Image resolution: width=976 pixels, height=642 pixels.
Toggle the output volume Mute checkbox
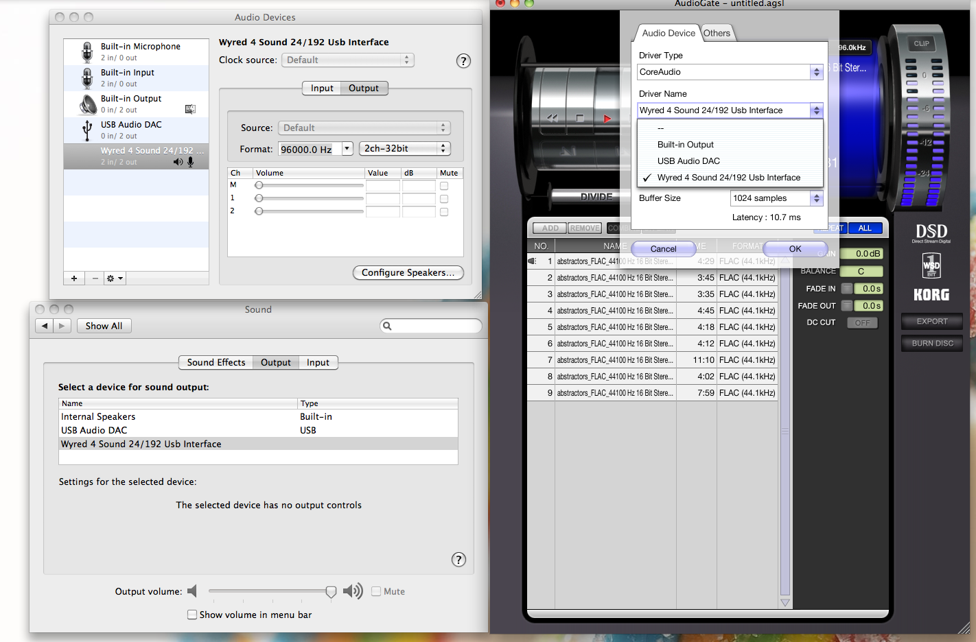click(376, 591)
